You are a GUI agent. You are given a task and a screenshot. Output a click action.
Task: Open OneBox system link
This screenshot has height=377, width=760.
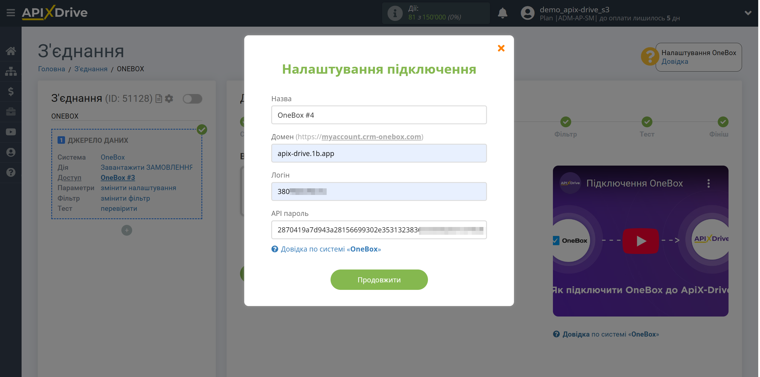tap(113, 157)
